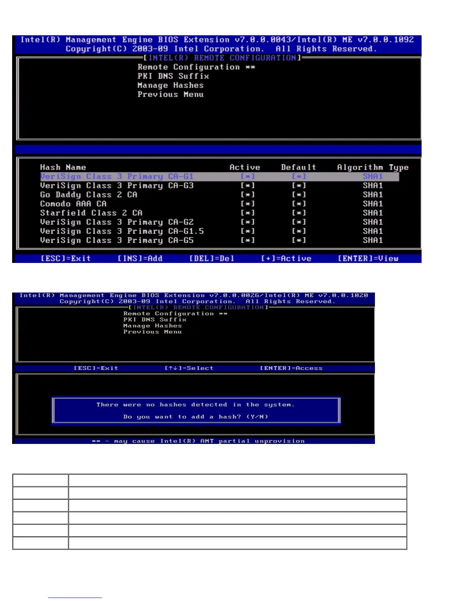The height and width of the screenshot is (601, 464).
Task: Click Default marker for VeriSign CA-G1.5 hash
Action: click(299, 231)
